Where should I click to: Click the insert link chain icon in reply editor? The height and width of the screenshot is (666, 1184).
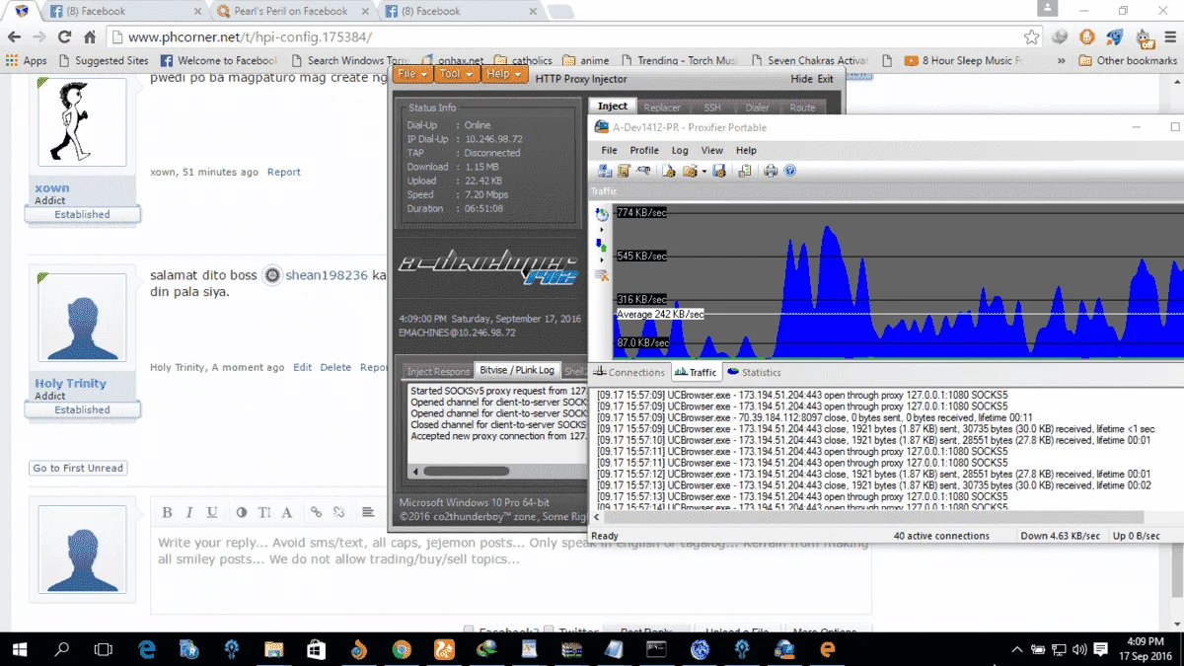coord(316,512)
